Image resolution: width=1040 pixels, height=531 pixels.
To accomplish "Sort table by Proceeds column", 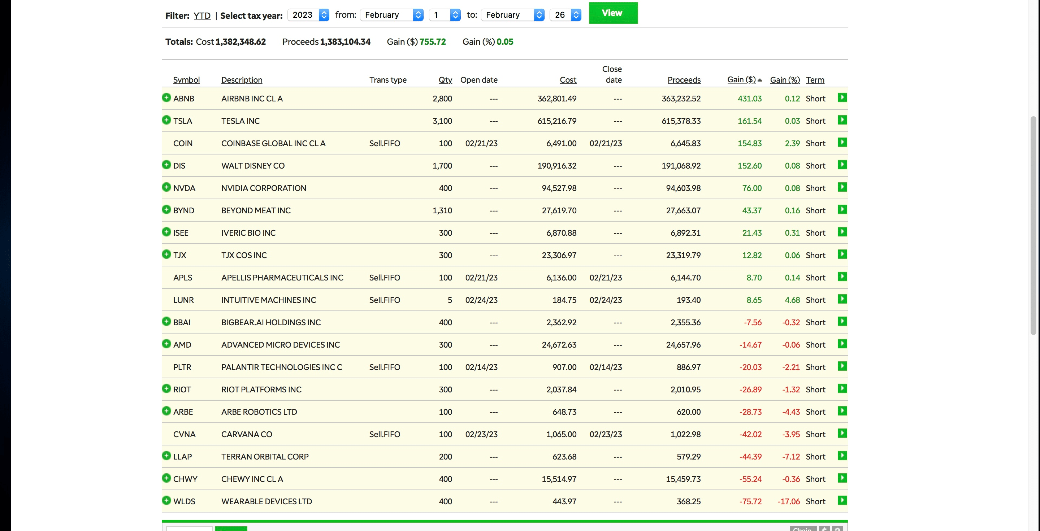I will coord(684,80).
